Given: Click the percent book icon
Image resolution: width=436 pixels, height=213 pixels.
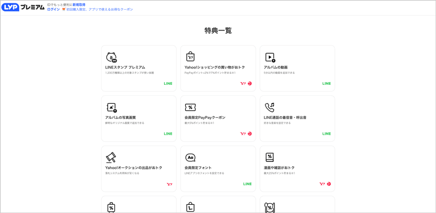Looking at the screenshot, I should coord(269,157).
